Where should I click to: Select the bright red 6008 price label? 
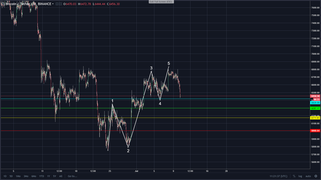click(315, 130)
